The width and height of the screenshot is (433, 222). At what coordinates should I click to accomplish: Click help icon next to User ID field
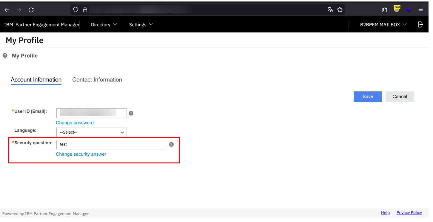[x=131, y=113]
